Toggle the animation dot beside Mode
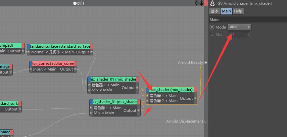The image size is (287, 137). click(x=212, y=27)
